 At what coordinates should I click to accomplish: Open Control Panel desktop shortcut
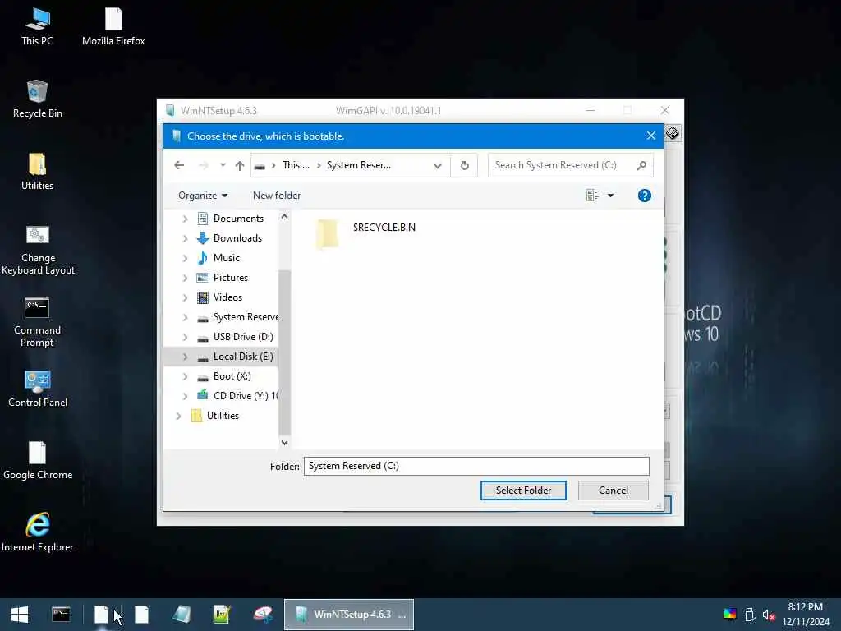click(x=38, y=389)
